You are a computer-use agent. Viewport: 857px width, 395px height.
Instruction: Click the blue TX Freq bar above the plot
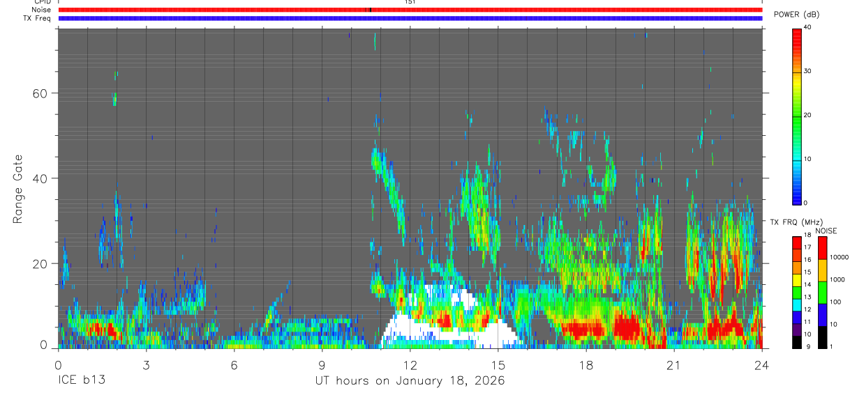[x=410, y=18]
